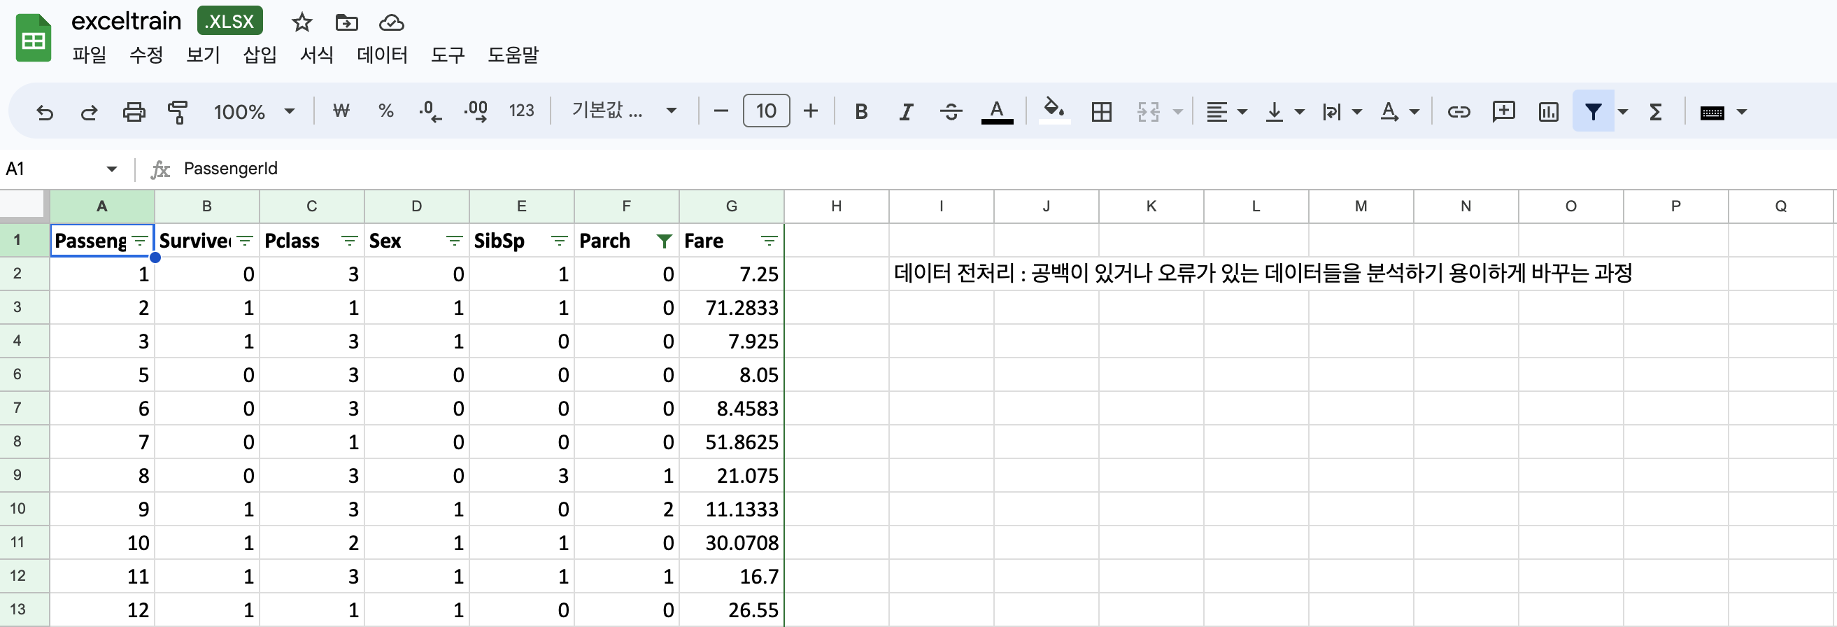Click the undo arrow icon
Image resolution: width=1837 pixels, height=627 pixels.
click(x=45, y=112)
